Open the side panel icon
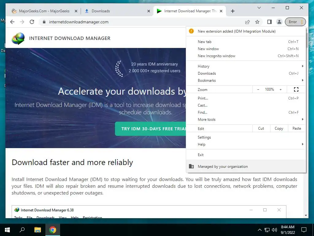Viewport: 314px width, 236px height. click(x=270, y=22)
